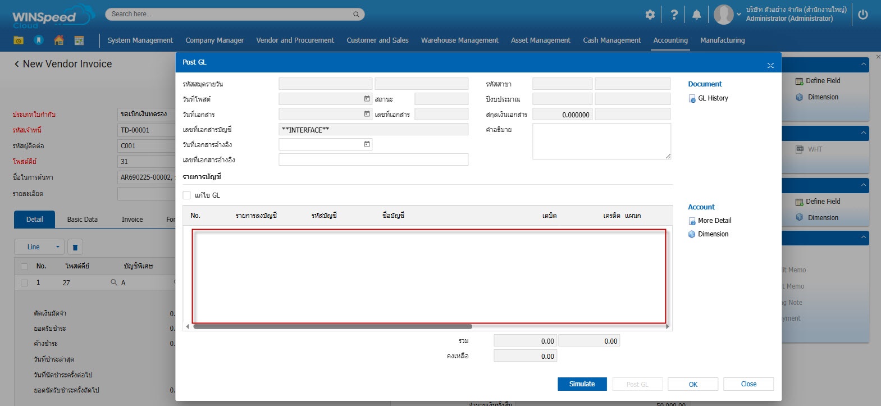Open the user profile dropdown arrow
881x406 pixels.
tap(739, 15)
